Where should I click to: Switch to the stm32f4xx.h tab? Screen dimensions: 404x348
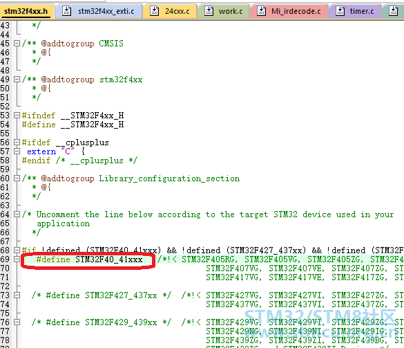(x=26, y=11)
